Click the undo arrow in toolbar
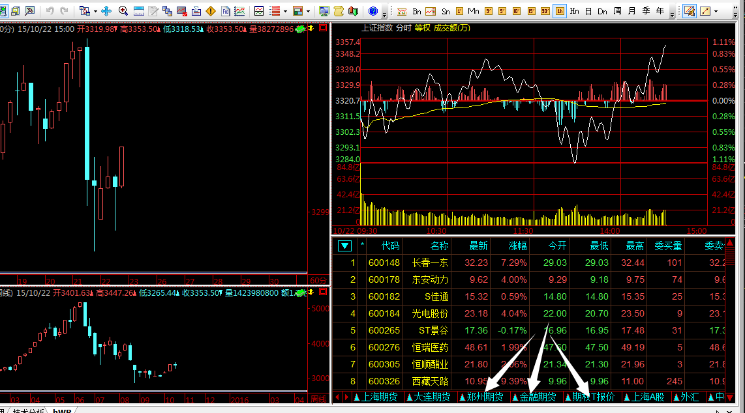The height and width of the screenshot is (413, 745). click(50, 11)
